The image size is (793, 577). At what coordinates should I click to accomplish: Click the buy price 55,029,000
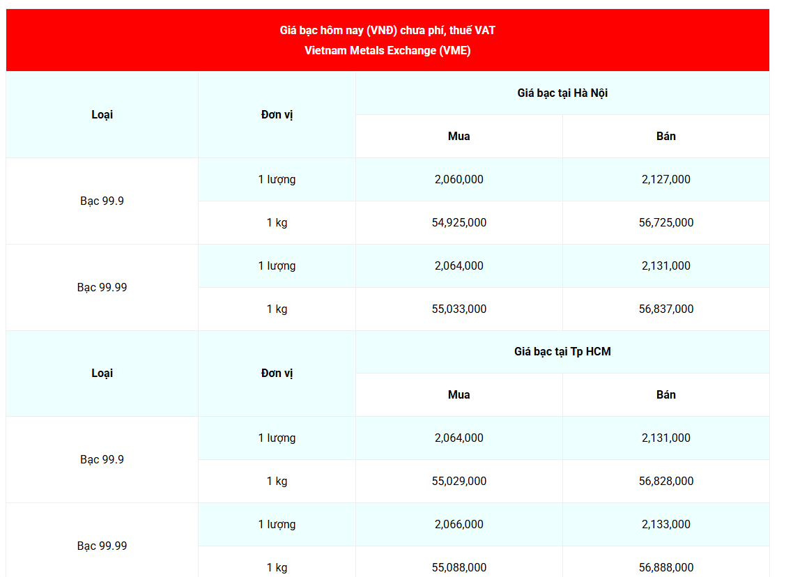tap(459, 481)
